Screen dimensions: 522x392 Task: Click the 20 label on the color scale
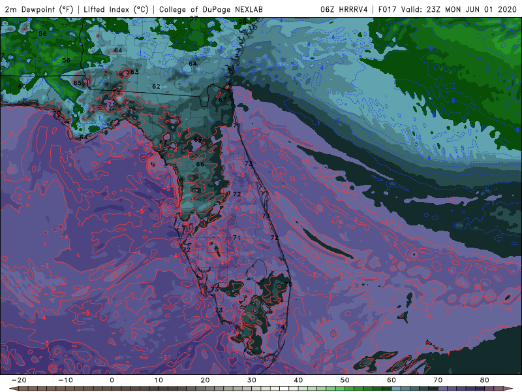coord(205,380)
